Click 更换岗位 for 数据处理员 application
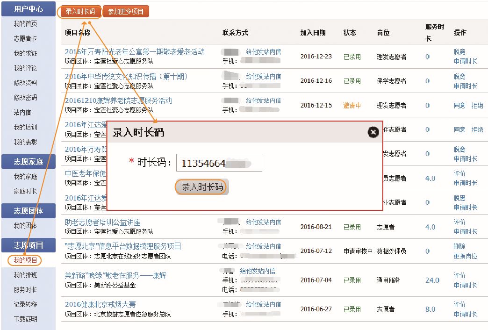The height and width of the screenshot is (330, 488). (465, 256)
